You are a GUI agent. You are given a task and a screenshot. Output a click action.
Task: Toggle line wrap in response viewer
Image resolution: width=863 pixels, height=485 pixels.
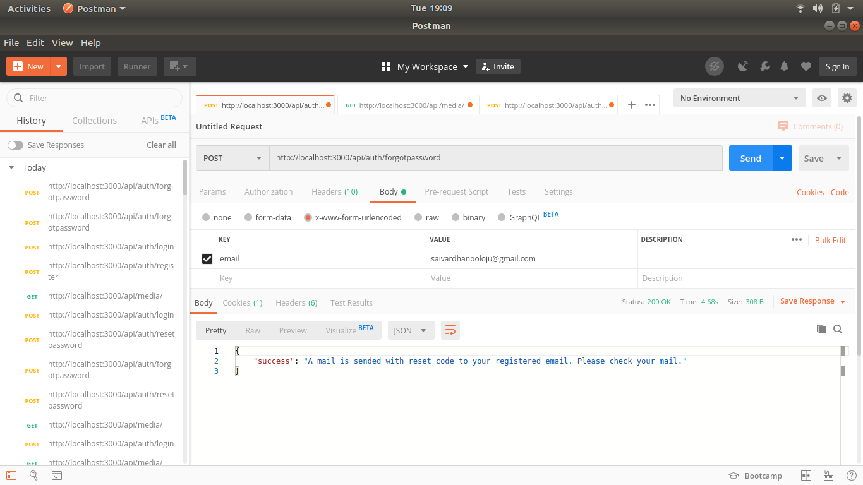pyautogui.click(x=450, y=330)
